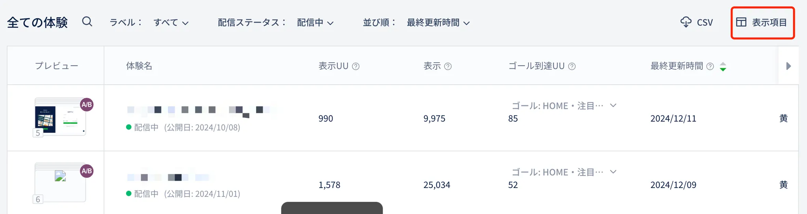This screenshot has height=214, width=807.
Task: Click the CSV download cloud icon
Action: [686, 22]
